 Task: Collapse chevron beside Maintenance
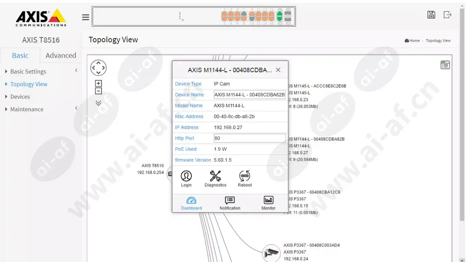(x=76, y=108)
